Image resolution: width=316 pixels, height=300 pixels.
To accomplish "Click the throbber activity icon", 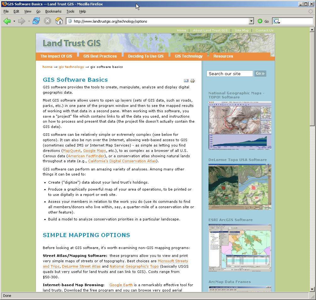I will 311,11.
